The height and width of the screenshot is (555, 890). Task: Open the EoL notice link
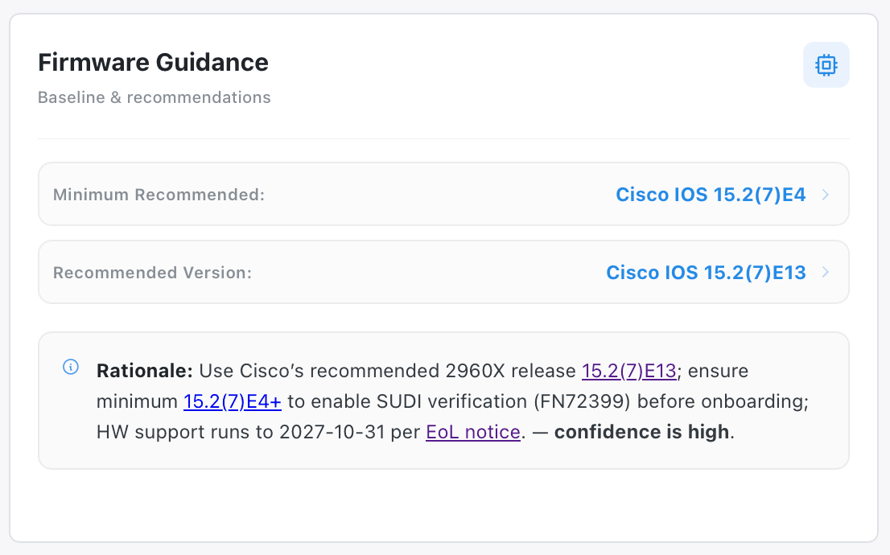[472, 432]
